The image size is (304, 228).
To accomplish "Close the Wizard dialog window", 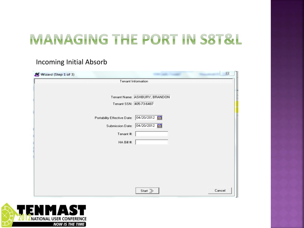I will [x=227, y=73].
